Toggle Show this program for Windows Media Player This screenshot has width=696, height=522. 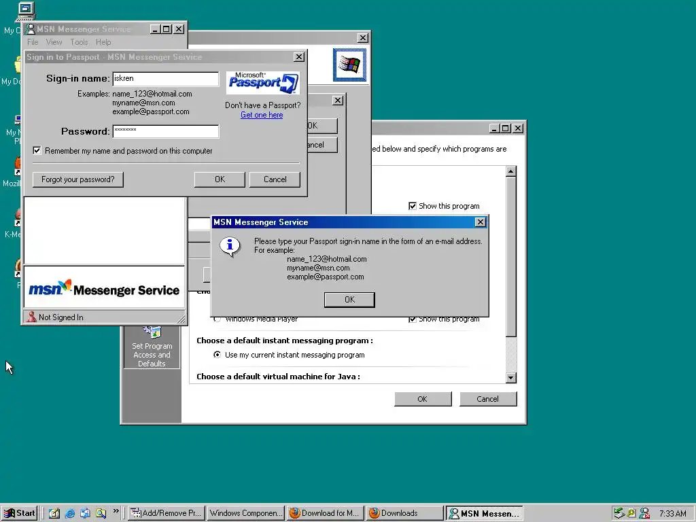413,319
